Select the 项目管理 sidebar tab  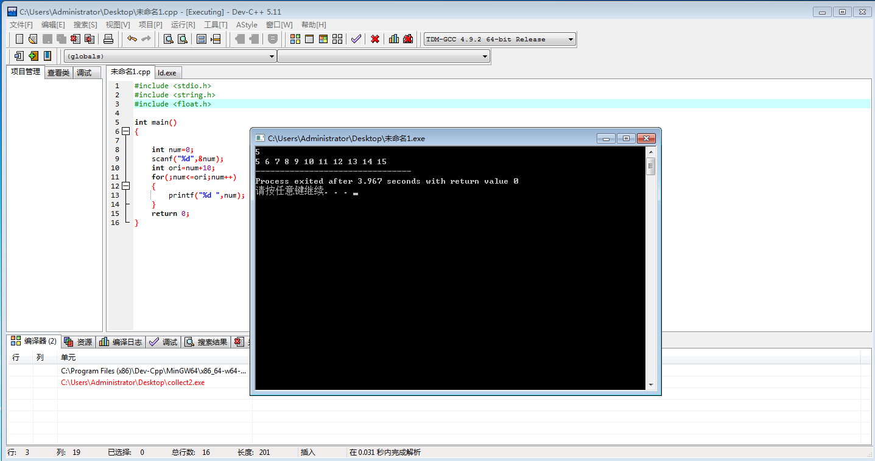[x=26, y=72]
